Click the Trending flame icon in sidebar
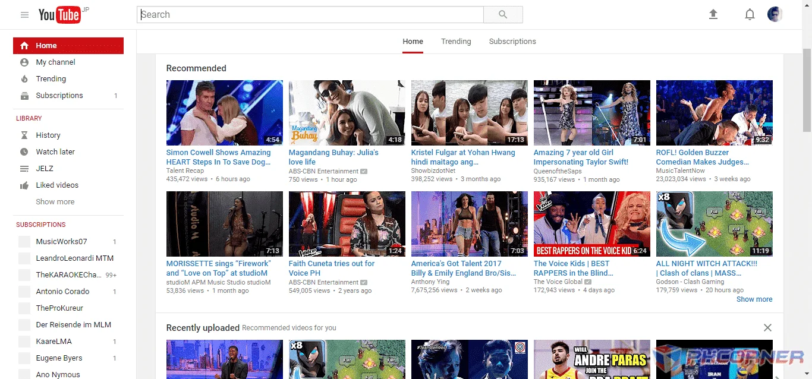This screenshot has height=379, width=812. [24, 79]
